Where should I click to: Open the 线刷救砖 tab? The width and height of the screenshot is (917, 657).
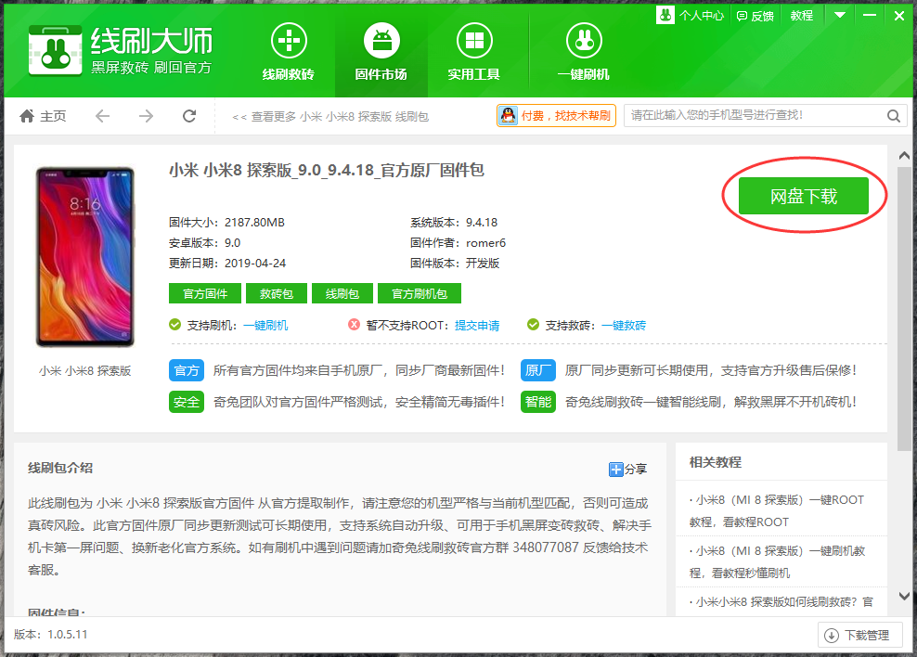289,53
